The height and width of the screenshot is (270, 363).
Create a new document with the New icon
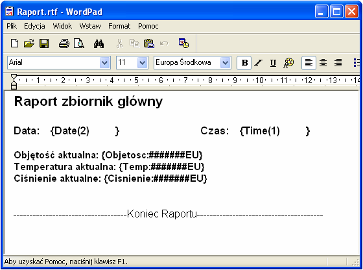click(14, 43)
